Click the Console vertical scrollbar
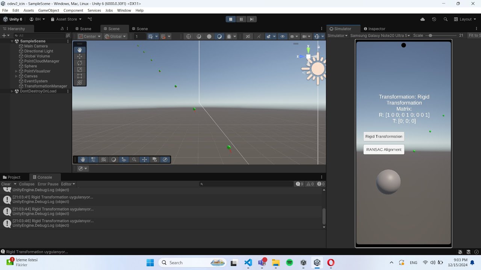481x270 pixels. [324, 216]
